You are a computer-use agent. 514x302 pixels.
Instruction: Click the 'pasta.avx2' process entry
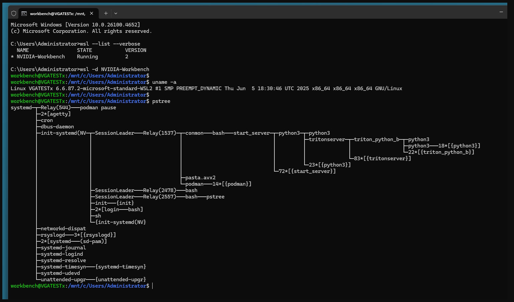[x=200, y=178]
